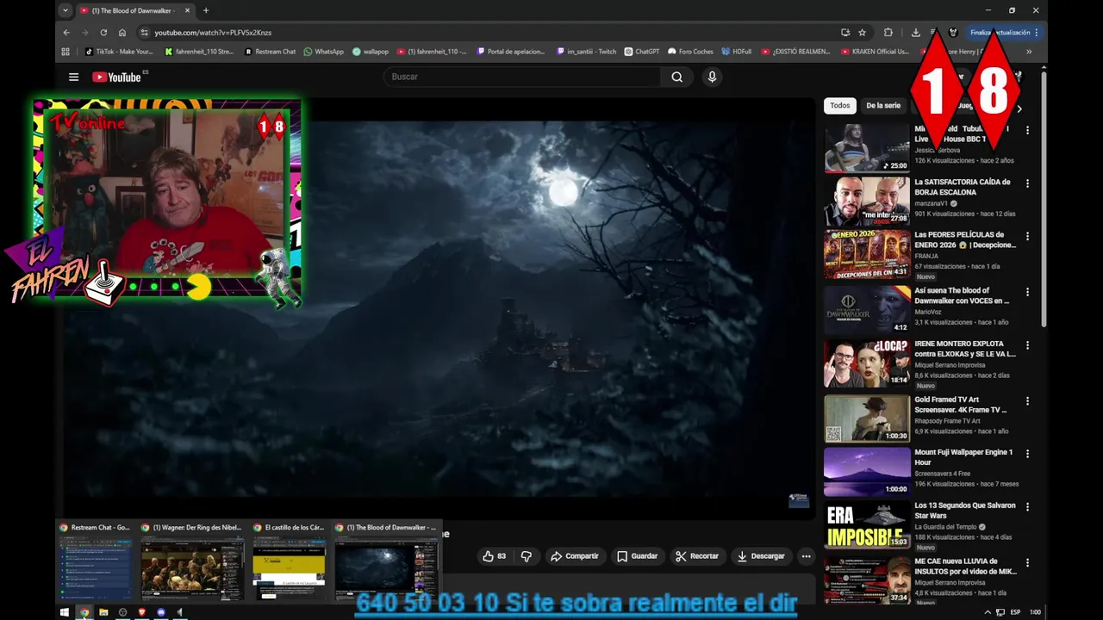Download the video via Descargar
The height and width of the screenshot is (620, 1103).
[x=761, y=556]
